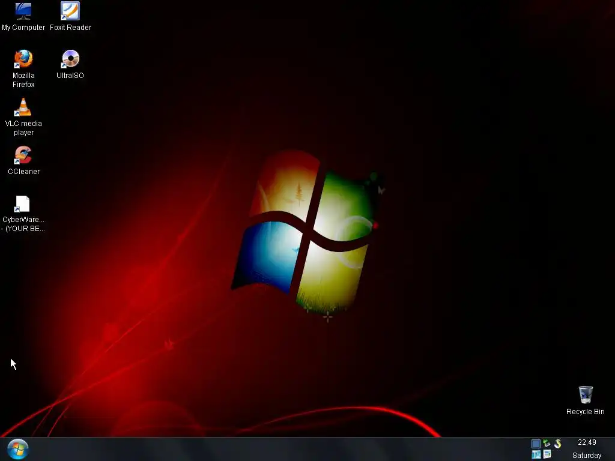
Task: Open the My Computer desktop icon
Action: point(23,11)
